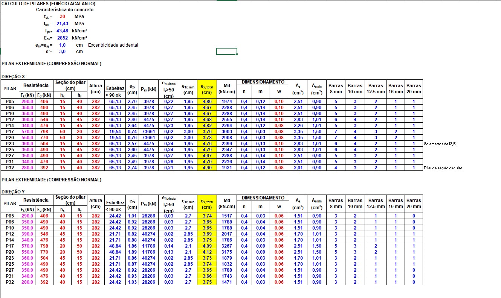Select the eax=eay value cell showing 1,0

[x=63, y=45]
